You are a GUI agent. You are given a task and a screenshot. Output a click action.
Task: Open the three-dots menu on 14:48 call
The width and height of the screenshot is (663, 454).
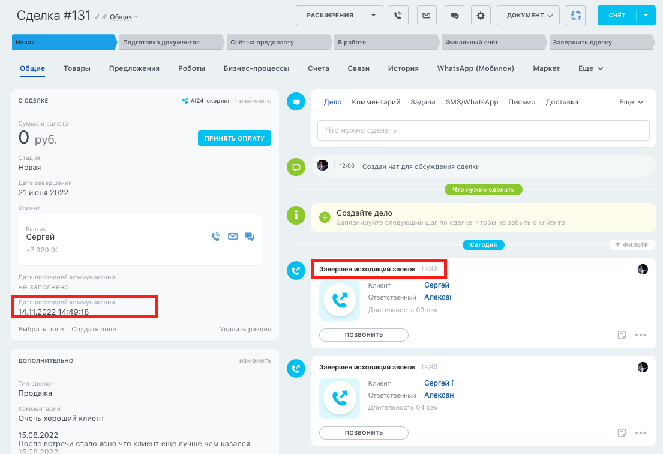pos(641,433)
